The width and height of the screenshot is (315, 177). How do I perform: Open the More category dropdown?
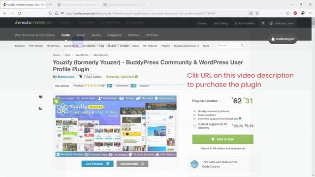click(206, 46)
